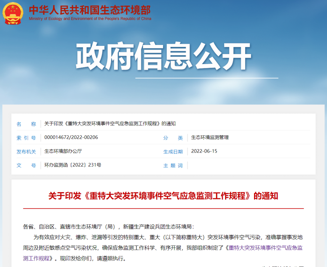The image size is (327, 267).
Task: Click the 文号 field label
Action: coord(26,165)
